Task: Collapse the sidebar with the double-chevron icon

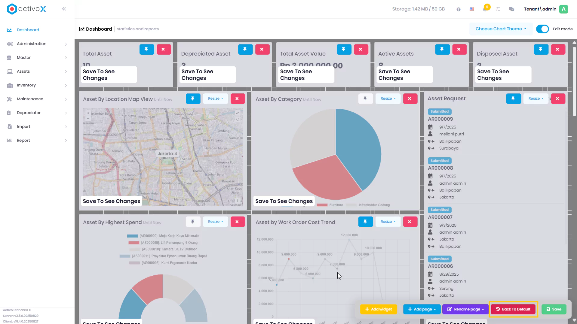Action: pyautogui.click(x=64, y=9)
